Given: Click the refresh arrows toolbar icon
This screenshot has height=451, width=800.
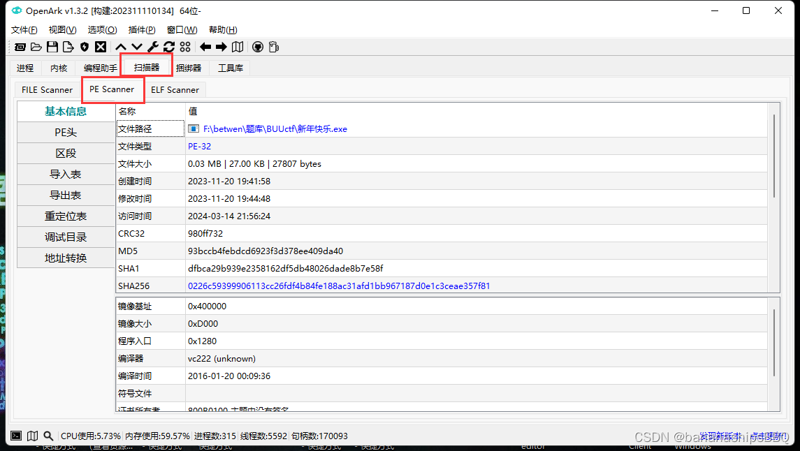Looking at the screenshot, I should [169, 47].
